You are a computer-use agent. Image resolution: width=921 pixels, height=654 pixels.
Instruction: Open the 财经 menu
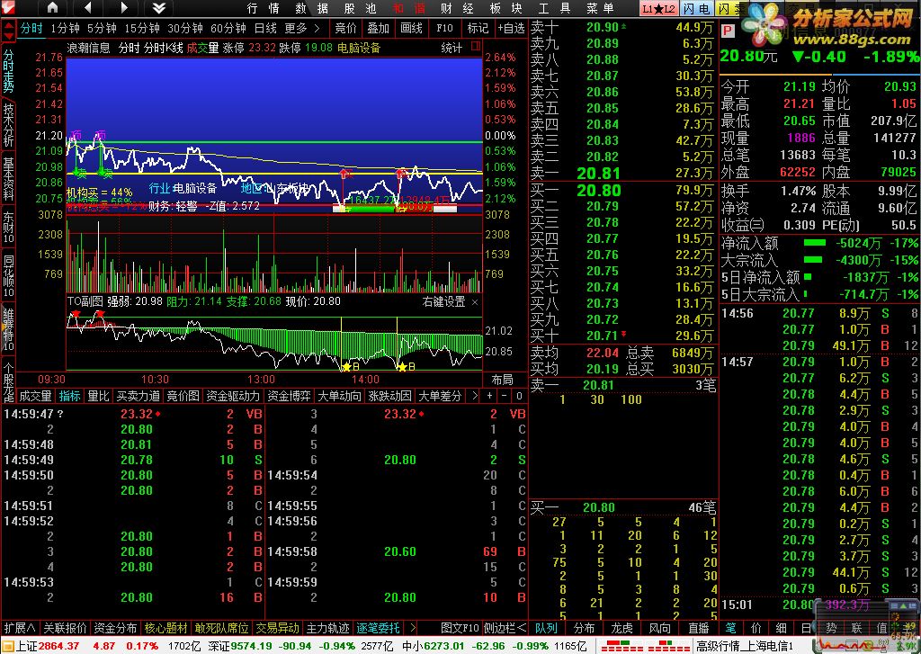[x=457, y=8]
